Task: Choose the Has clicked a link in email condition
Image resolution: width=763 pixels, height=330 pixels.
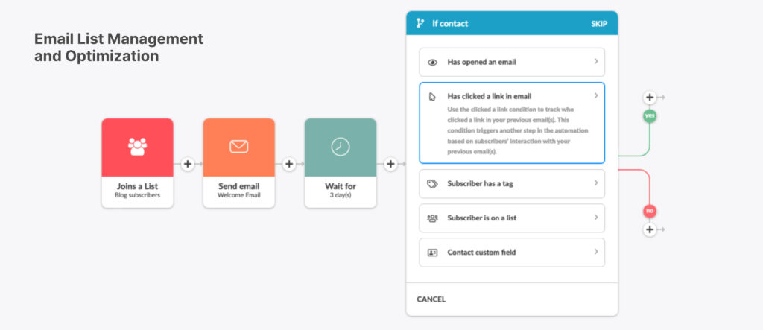Action: click(512, 123)
